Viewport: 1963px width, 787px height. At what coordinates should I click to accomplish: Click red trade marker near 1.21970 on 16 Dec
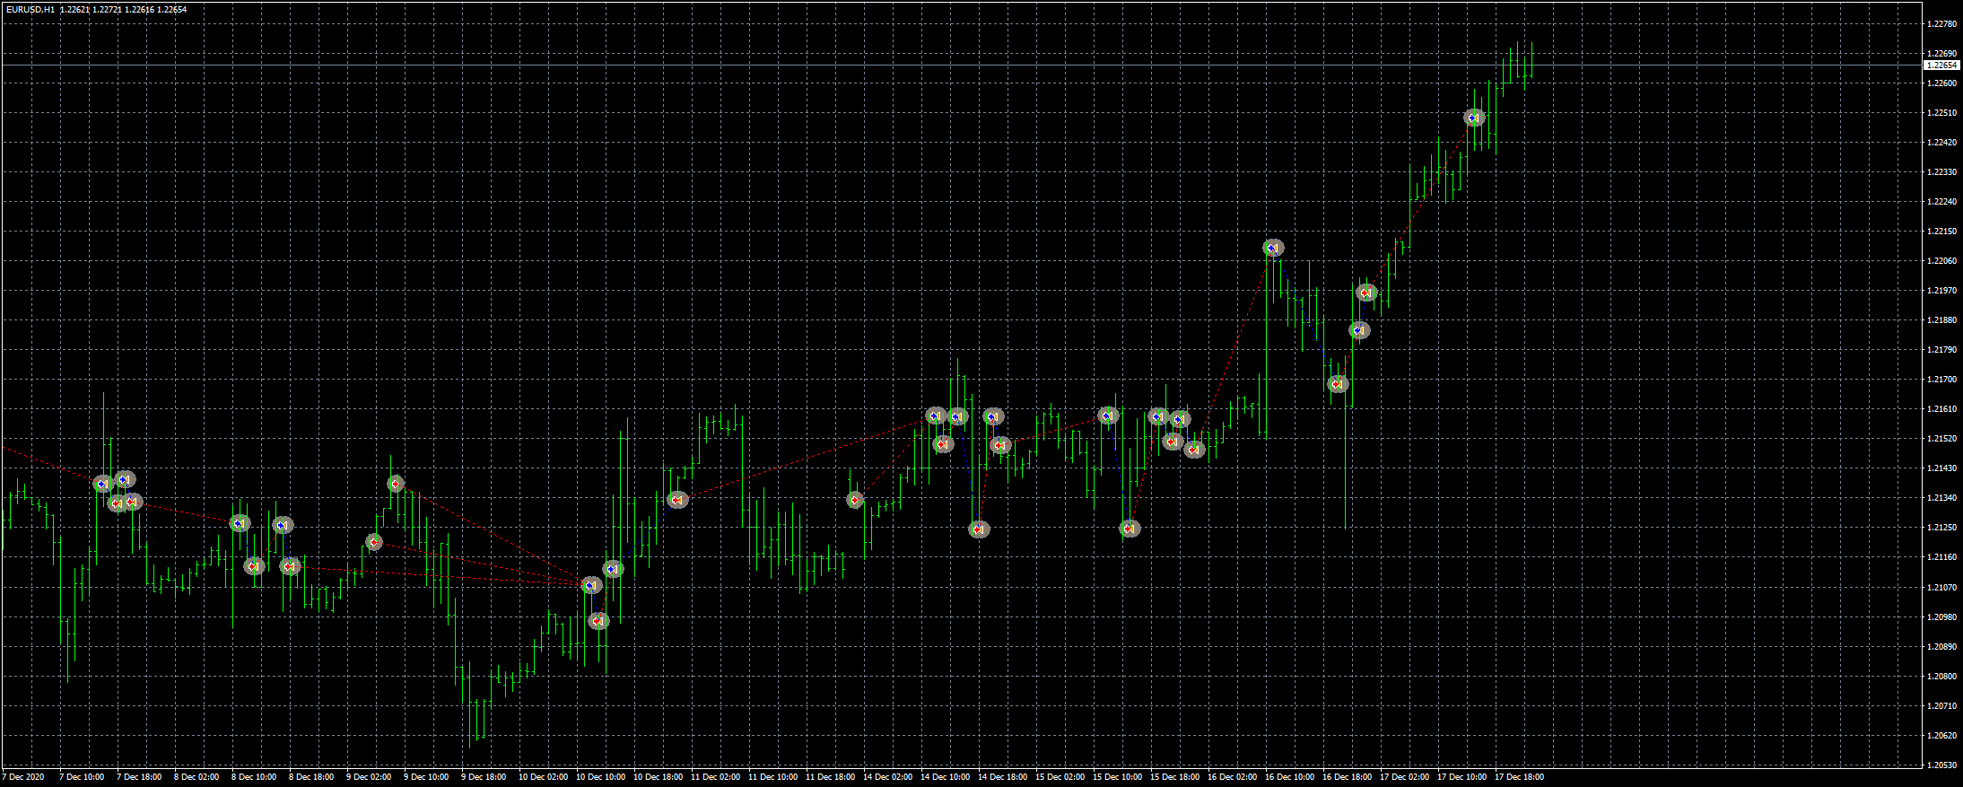point(1366,293)
